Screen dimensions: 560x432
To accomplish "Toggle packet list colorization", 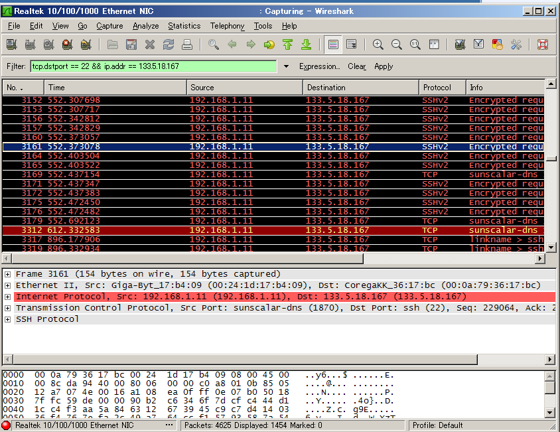I will pos(333,44).
